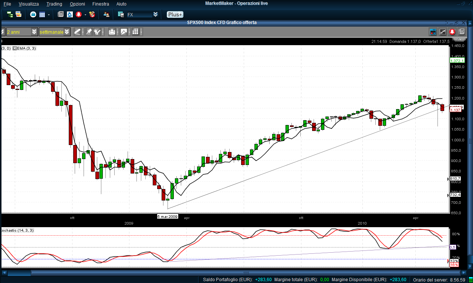Click the pushpin tool in chart toolbar
473x283 pixels.
89,32
